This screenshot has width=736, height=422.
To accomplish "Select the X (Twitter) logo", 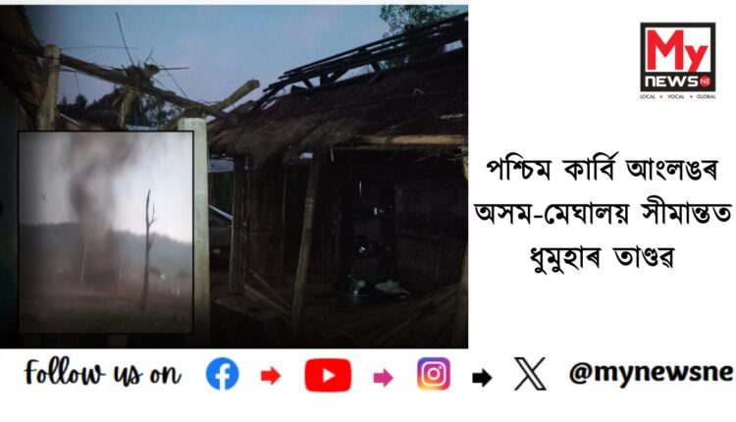I will [530, 374].
